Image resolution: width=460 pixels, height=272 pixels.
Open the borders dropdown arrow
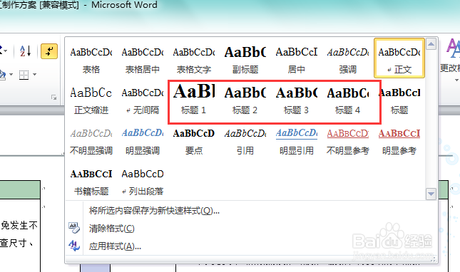[35, 75]
